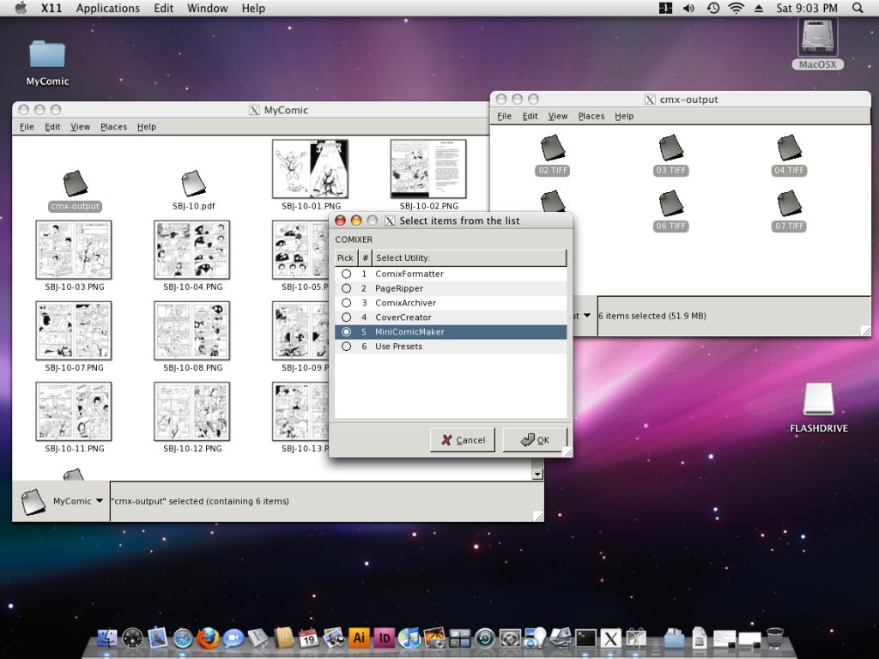The image size is (879, 659).
Task: Select the SBJ-10.pdf file icon
Action: coord(193,183)
